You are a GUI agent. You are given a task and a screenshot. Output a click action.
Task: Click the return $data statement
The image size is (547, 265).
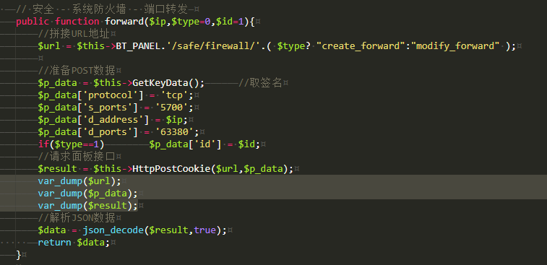click(74, 243)
